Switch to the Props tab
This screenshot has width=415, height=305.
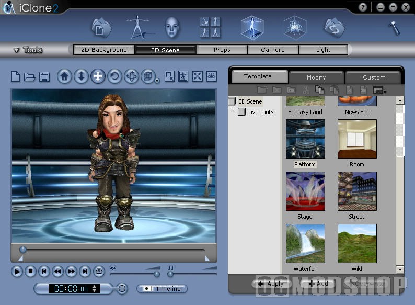[222, 50]
